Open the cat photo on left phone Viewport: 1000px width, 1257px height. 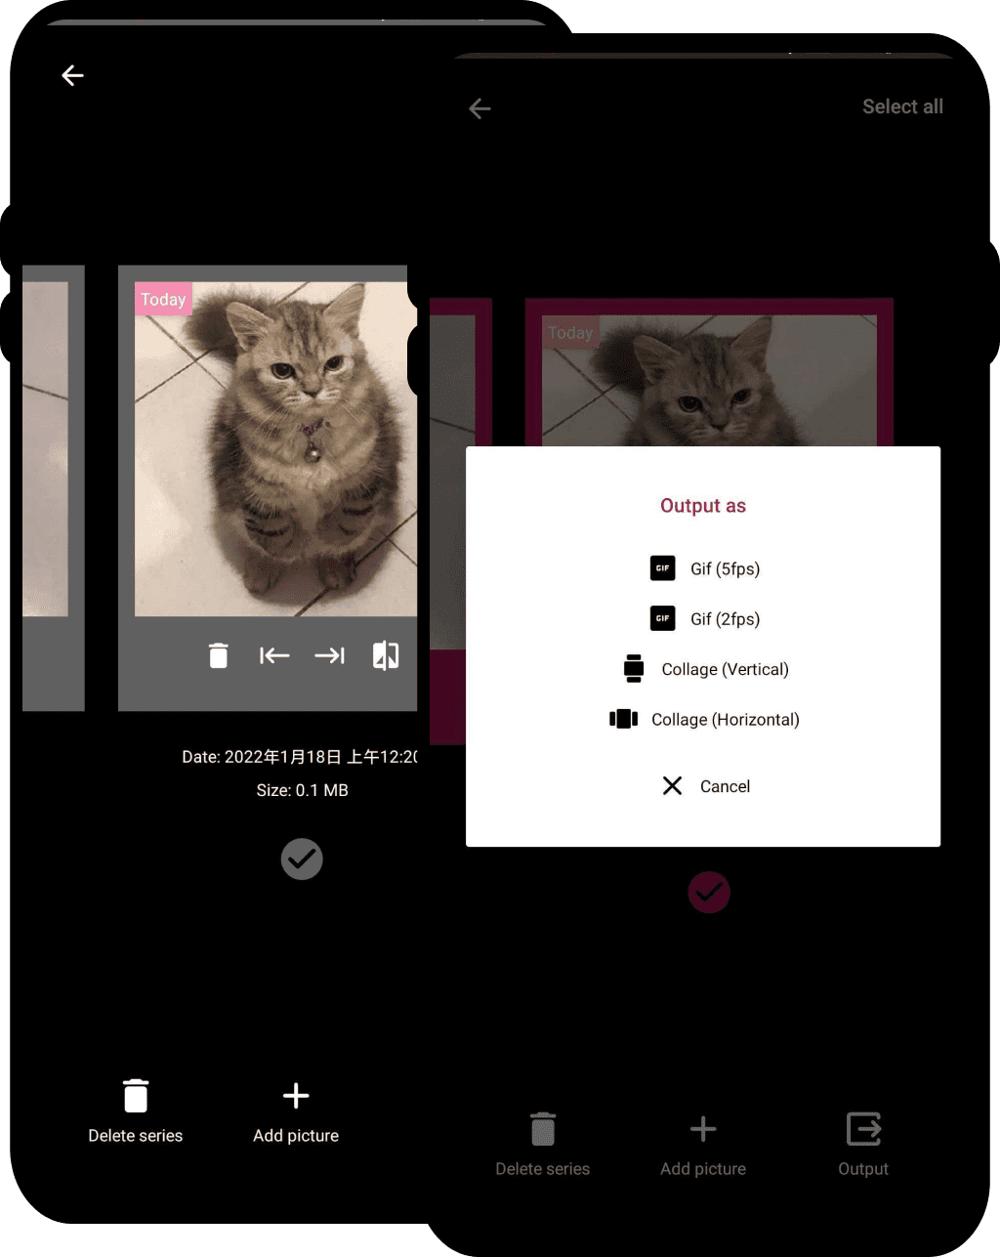pyautogui.click(x=275, y=449)
